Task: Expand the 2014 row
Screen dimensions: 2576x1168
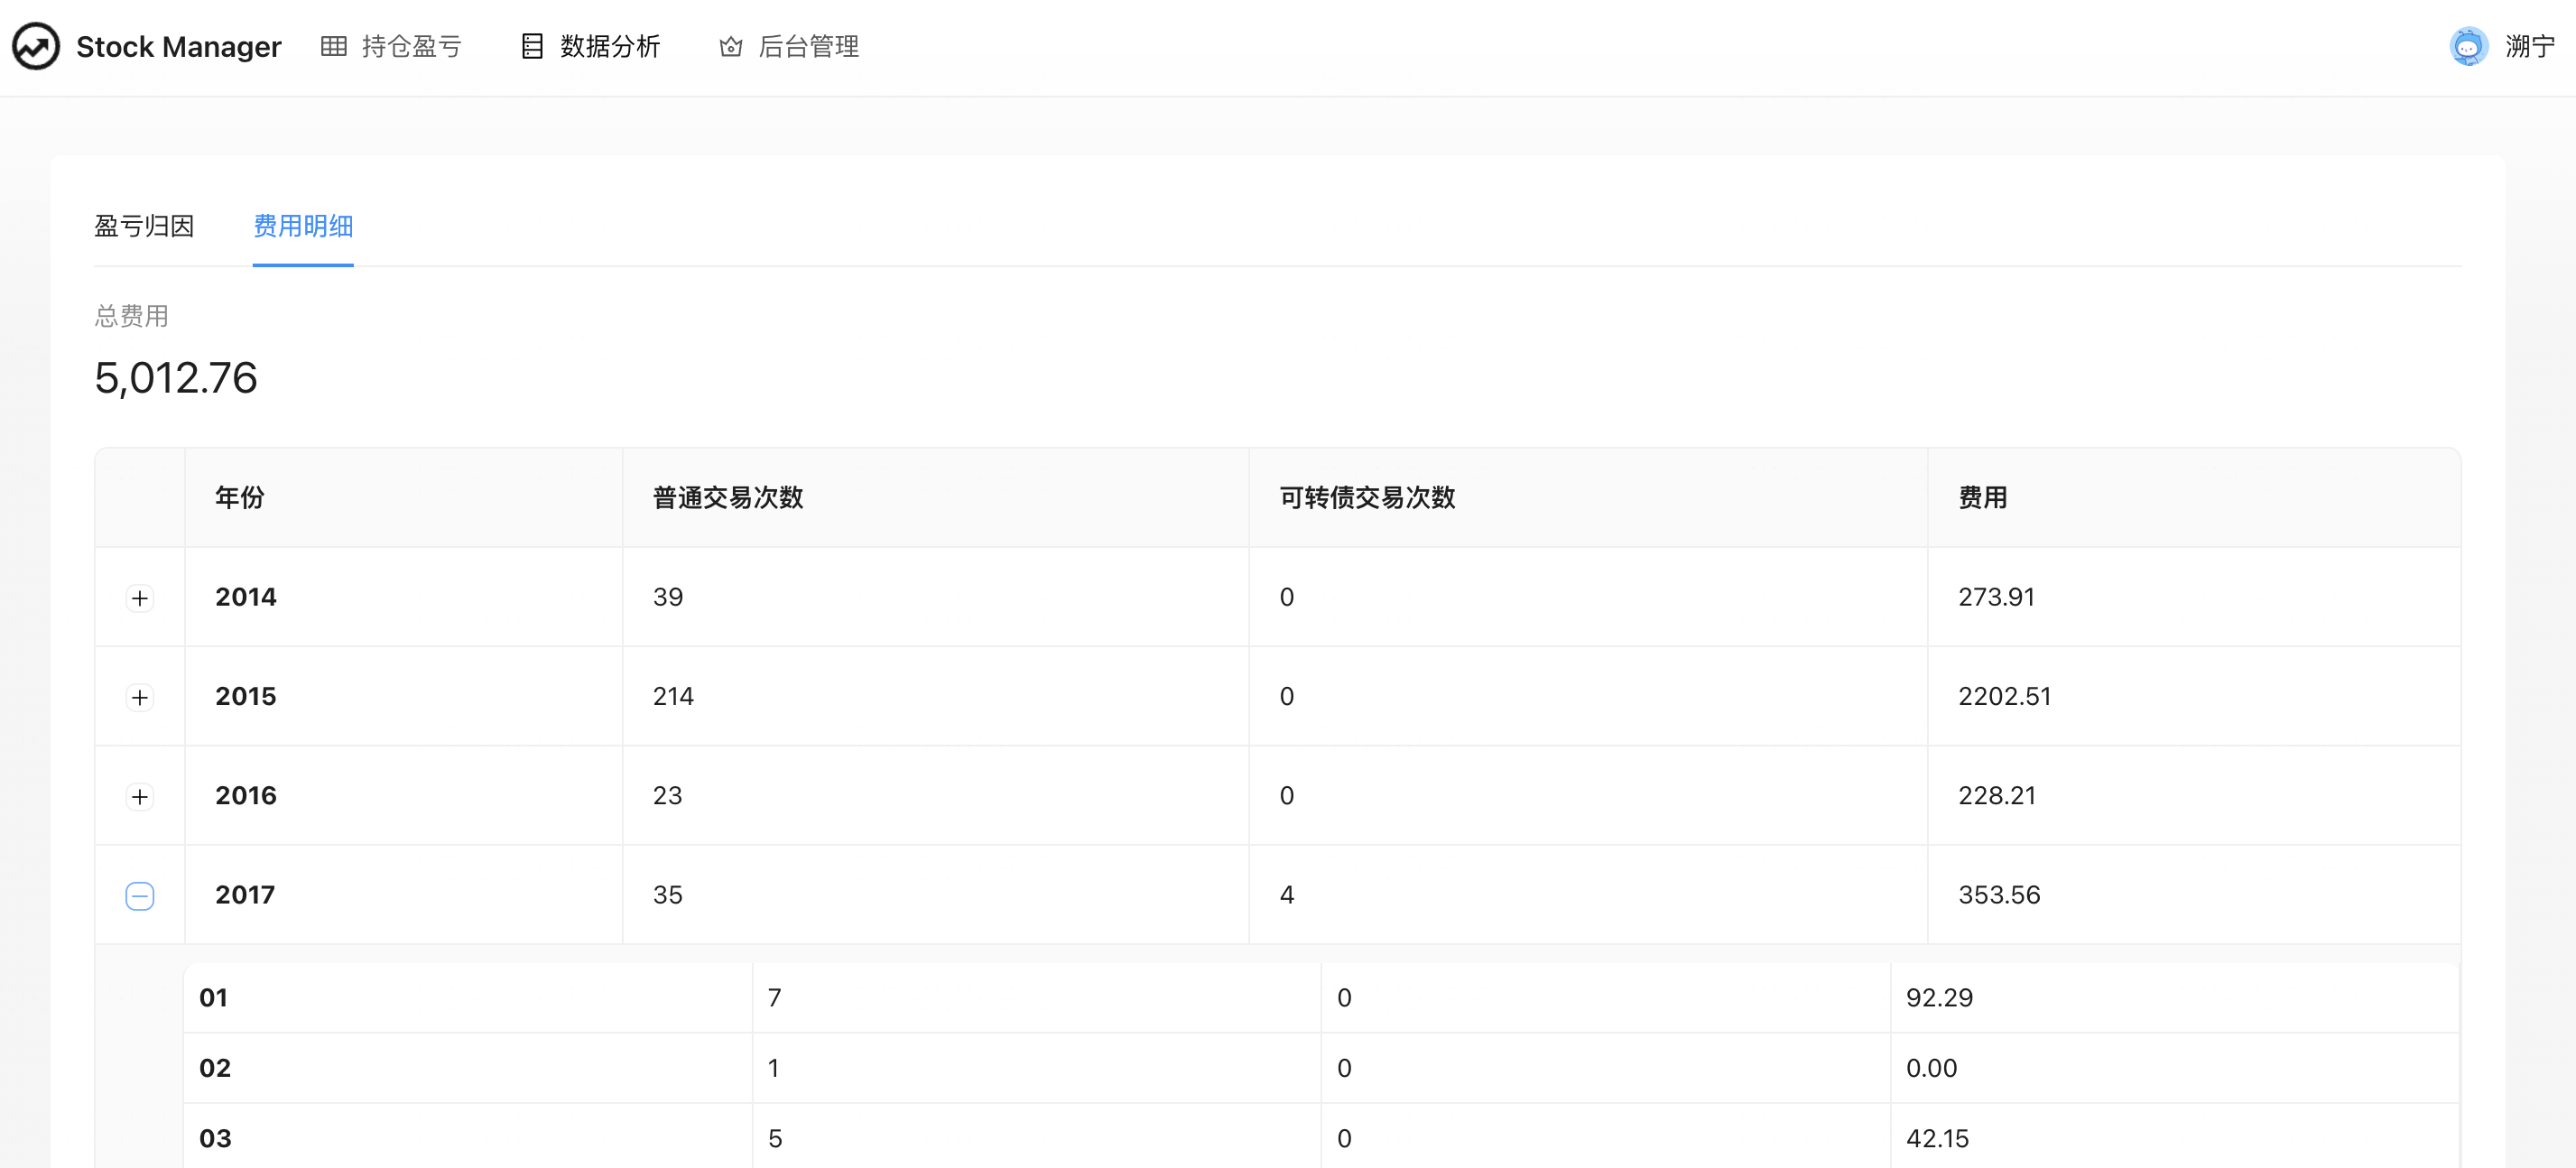Action: click(x=140, y=598)
